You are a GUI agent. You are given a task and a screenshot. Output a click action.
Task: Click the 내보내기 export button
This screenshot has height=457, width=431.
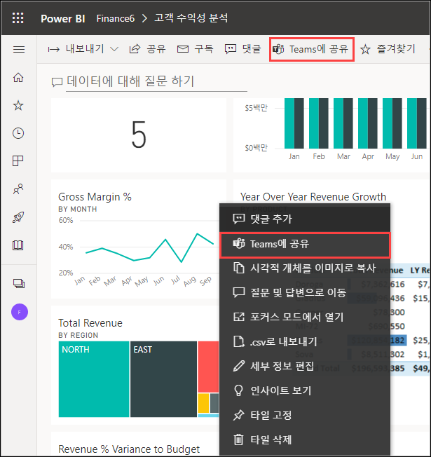76,49
